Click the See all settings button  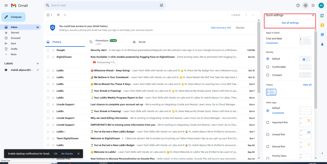point(290,23)
